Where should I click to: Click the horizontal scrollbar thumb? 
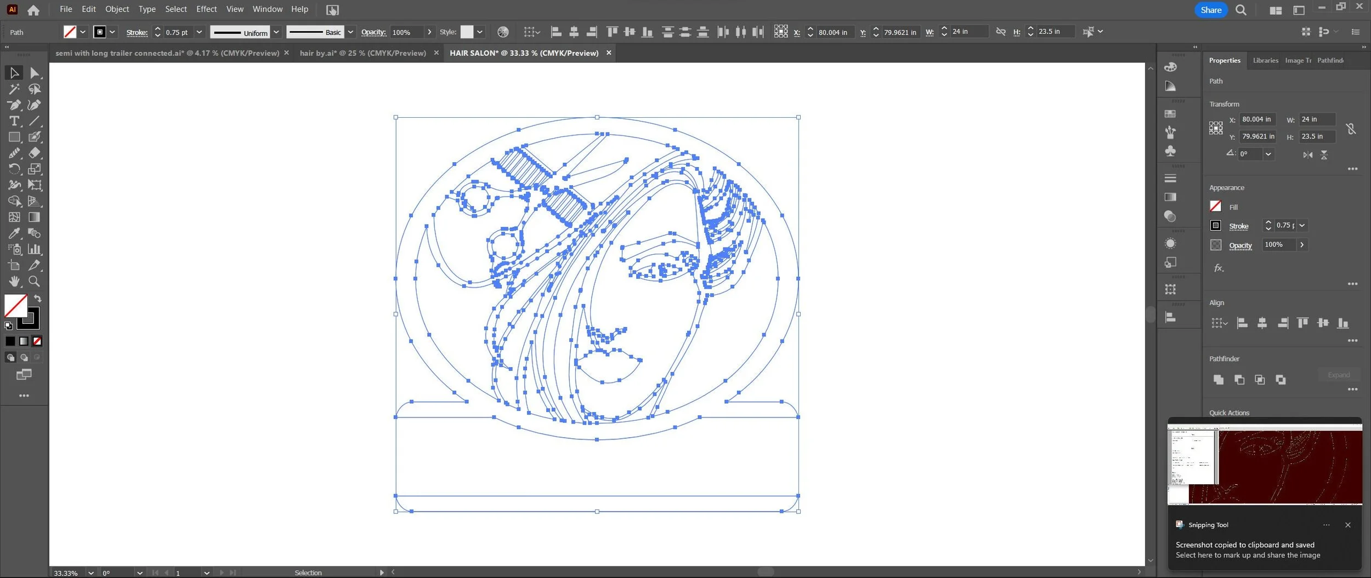click(766, 572)
